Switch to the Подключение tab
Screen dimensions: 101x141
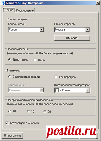[25, 10]
